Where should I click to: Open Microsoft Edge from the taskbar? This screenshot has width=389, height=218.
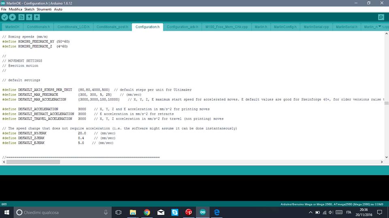coord(216,212)
